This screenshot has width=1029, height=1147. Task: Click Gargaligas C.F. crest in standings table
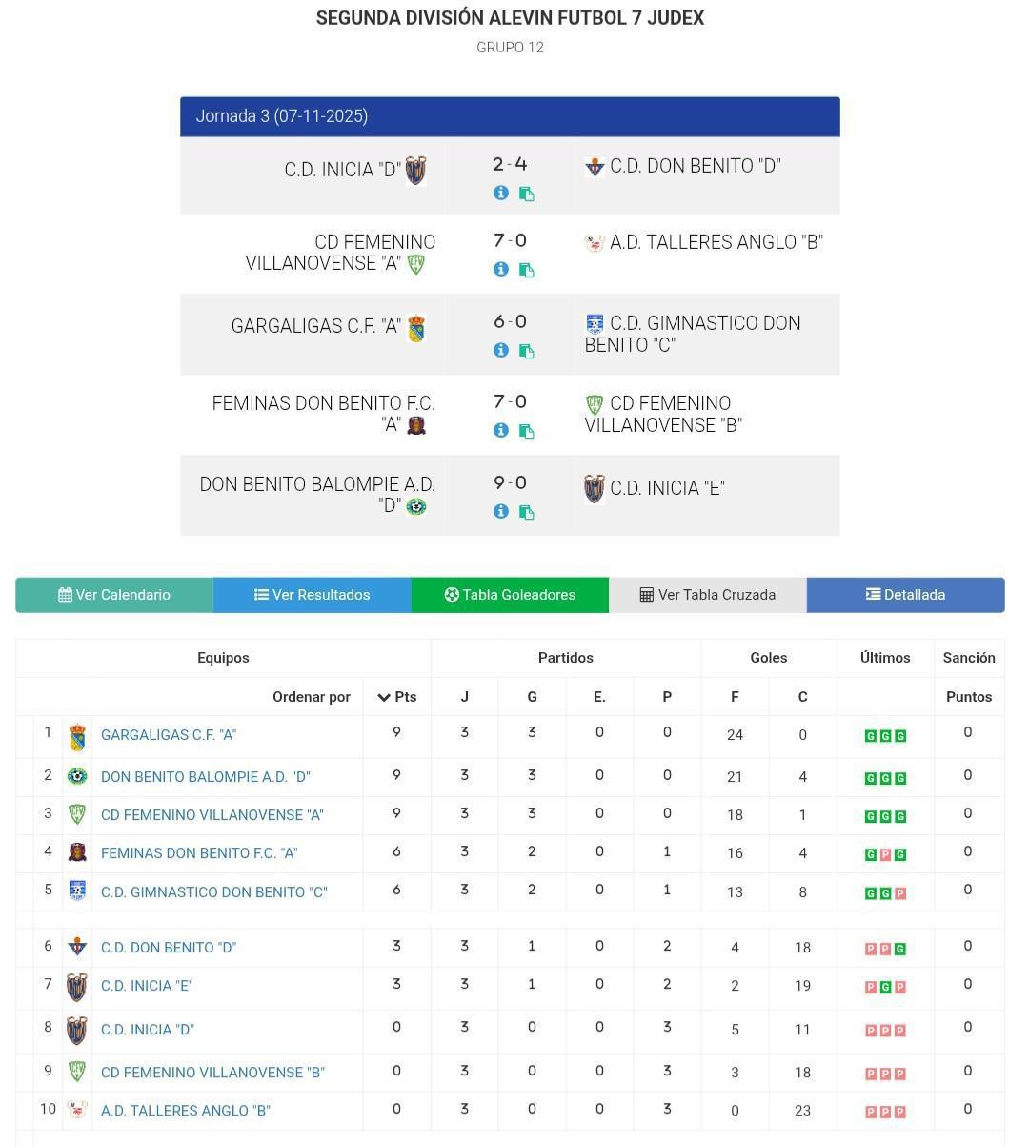[x=77, y=737]
